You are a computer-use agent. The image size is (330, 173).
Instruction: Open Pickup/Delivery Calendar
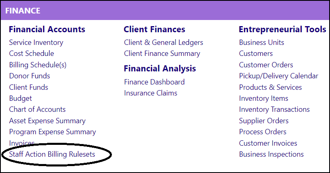278,76
